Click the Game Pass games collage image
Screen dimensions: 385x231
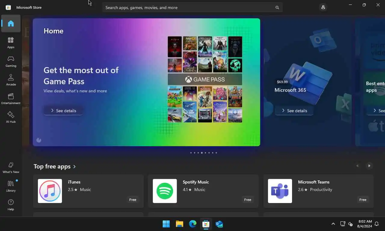click(205, 79)
